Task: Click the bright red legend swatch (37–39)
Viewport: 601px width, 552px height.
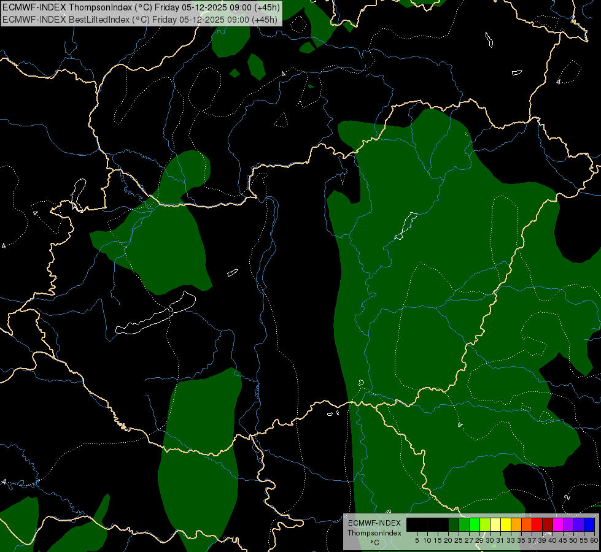Action: click(x=537, y=524)
